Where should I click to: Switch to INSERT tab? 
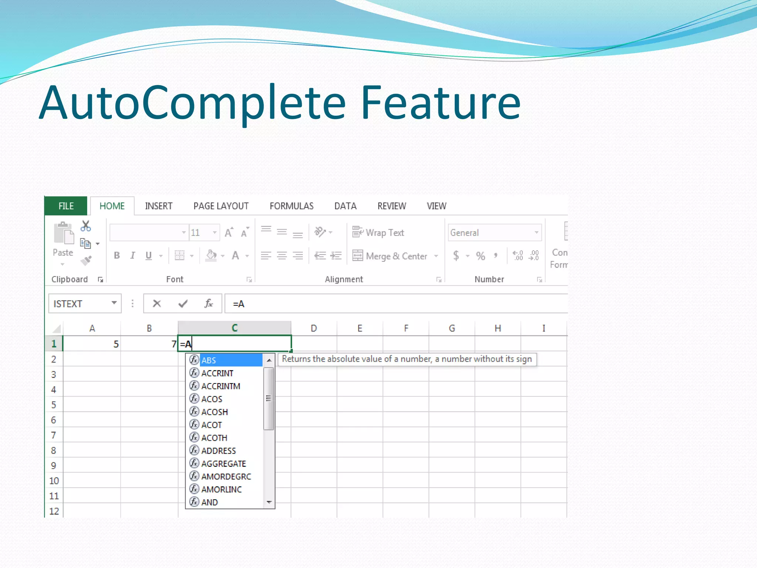click(159, 206)
